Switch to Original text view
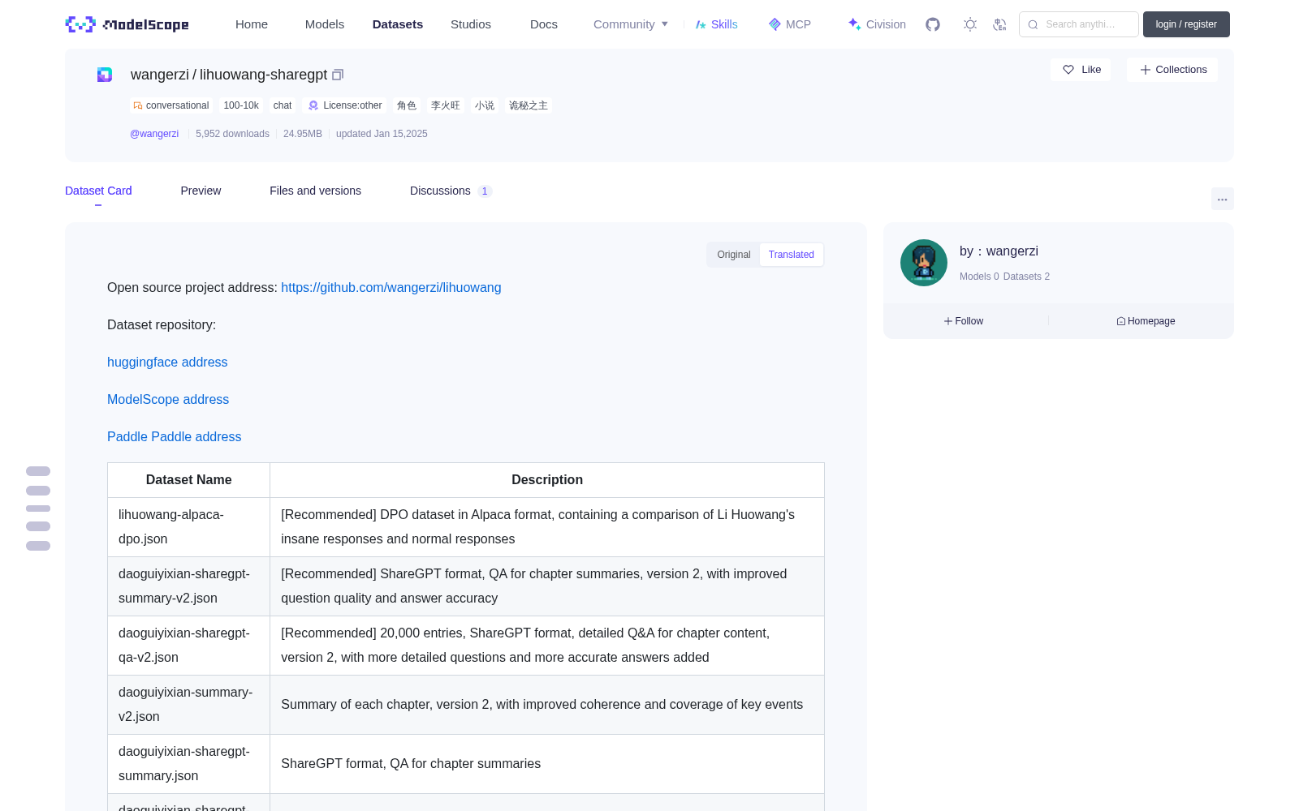The image size is (1299, 811). tap(734, 255)
